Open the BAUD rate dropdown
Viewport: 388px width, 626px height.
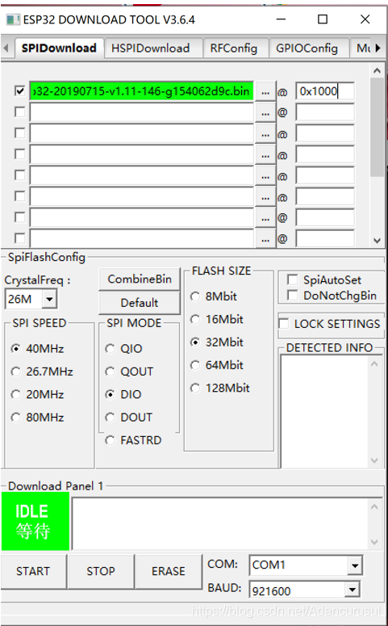coord(352,590)
